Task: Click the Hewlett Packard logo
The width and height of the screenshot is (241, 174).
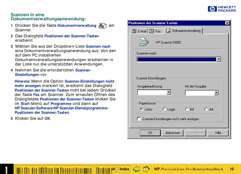Action: pos(222,9)
